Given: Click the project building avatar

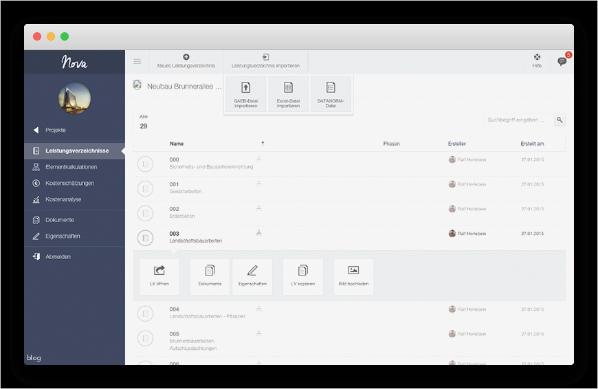Looking at the screenshot, I should [74, 98].
